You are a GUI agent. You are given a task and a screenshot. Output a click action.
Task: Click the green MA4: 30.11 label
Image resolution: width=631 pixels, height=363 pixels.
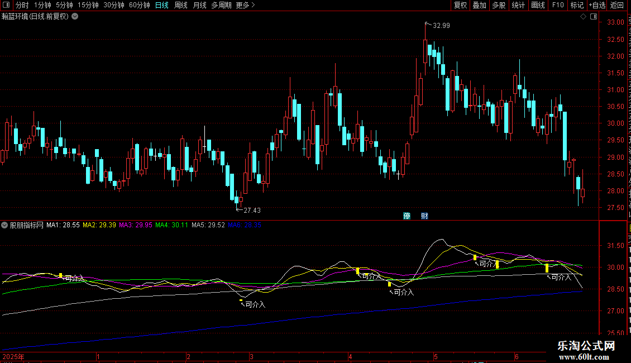172,225
